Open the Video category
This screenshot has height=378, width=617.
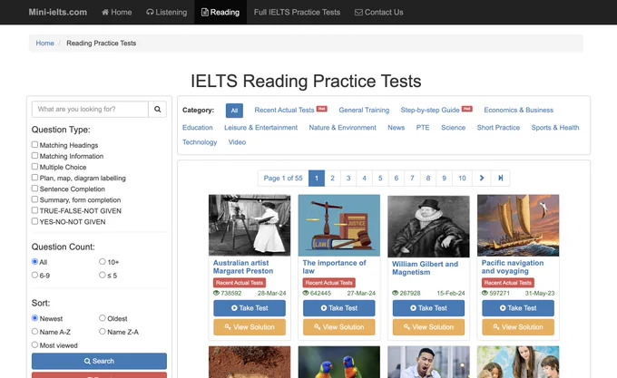[x=237, y=141]
